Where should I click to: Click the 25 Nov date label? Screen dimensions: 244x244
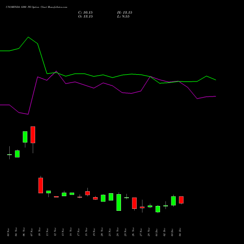pyautogui.click(x=125, y=232)
